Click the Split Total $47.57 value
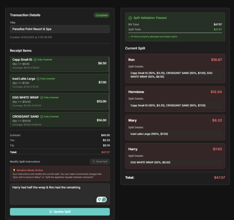The width and height of the screenshot is (234, 220). (217, 30)
